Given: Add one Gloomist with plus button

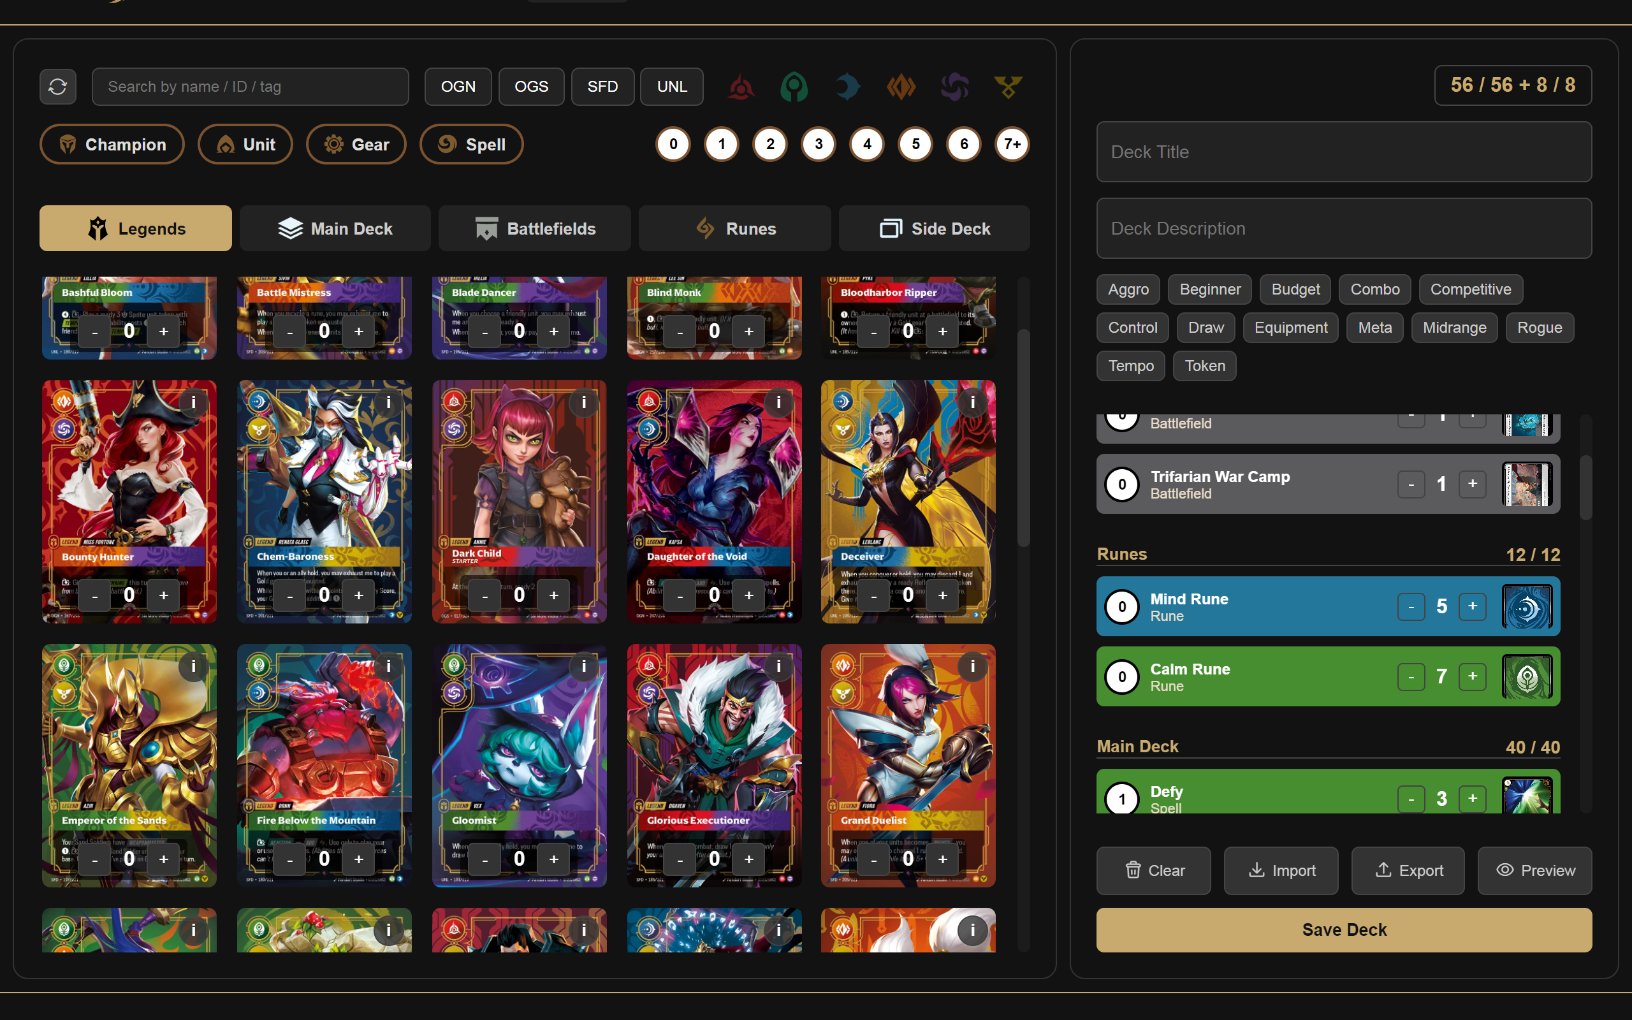Looking at the screenshot, I should point(553,859).
